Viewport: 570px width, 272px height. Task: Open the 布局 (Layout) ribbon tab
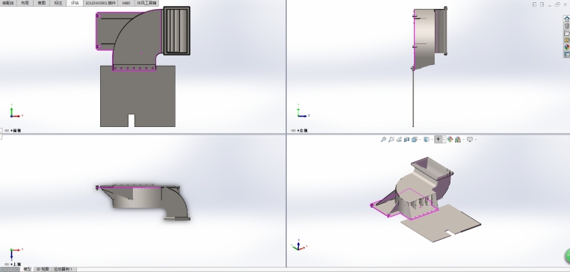click(x=25, y=3)
